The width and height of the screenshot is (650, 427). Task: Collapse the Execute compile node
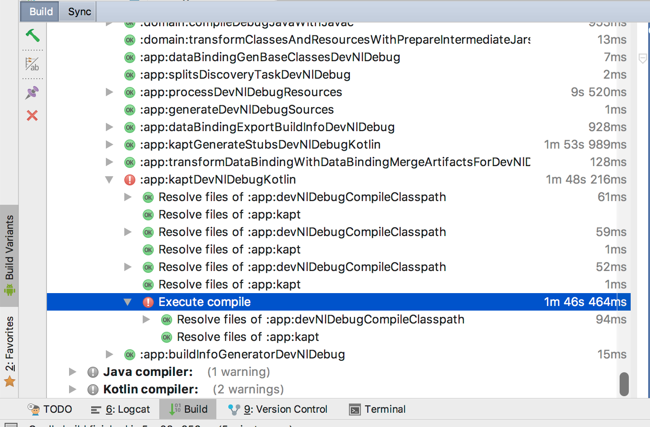tap(128, 302)
